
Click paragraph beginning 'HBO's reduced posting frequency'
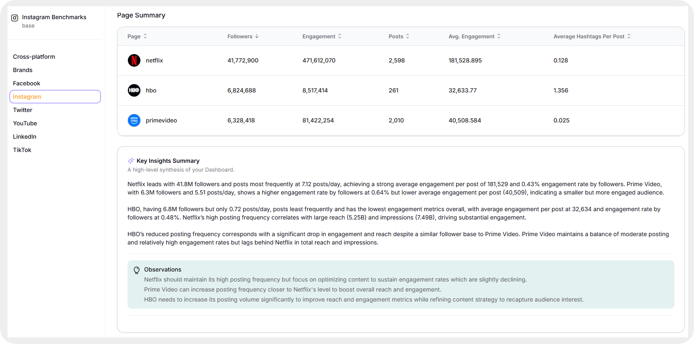[398, 238]
